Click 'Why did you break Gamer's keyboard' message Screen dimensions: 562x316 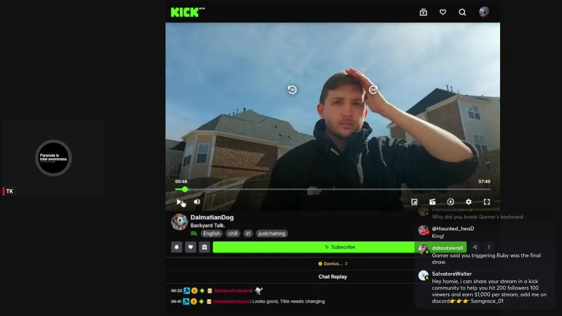tap(477, 217)
